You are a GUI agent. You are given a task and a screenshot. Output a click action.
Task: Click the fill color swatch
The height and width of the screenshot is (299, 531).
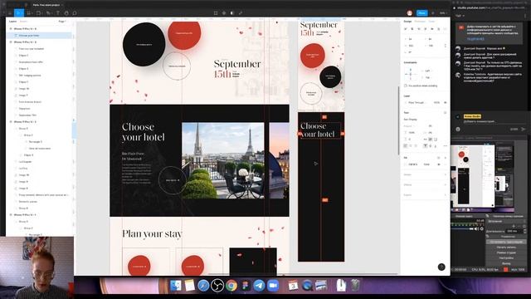click(406, 164)
